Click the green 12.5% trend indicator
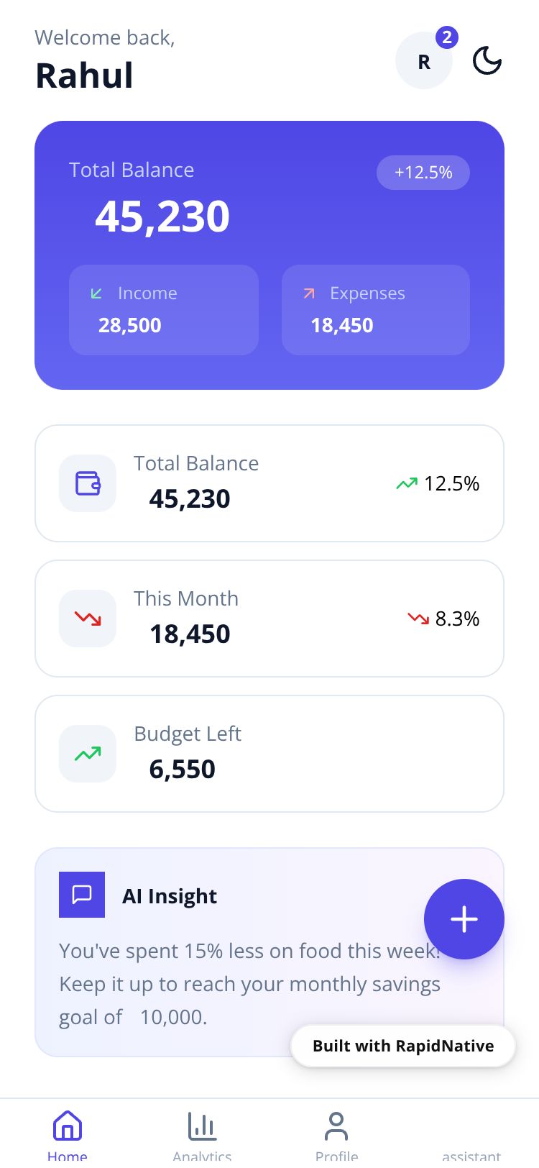This screenshot has height=1168, width=539. click(438, 483)
